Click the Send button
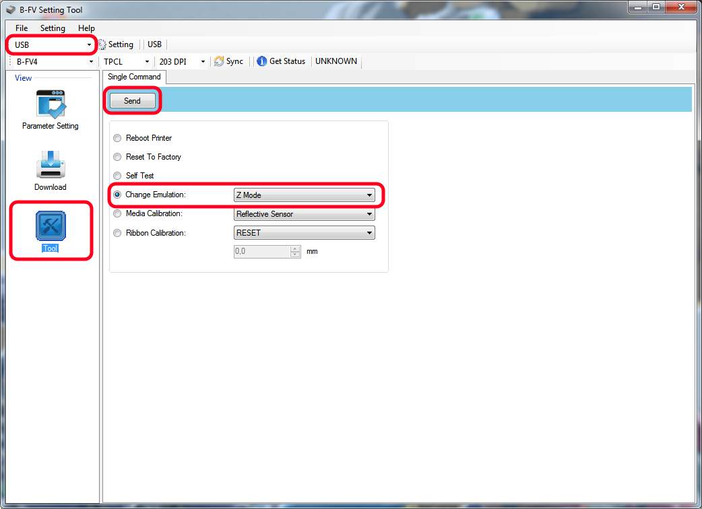Viewport: 702px width, 509px height. pos(132,100)
